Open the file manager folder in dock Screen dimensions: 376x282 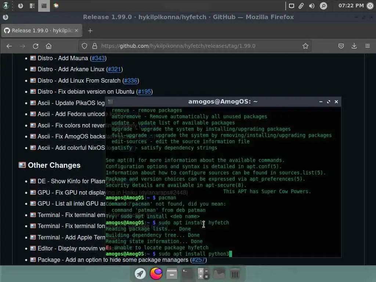click(219, 274)
